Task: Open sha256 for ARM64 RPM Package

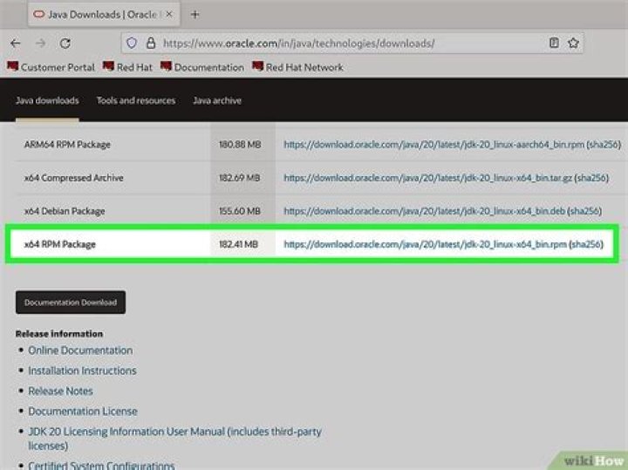Action: tap(604, 145)
